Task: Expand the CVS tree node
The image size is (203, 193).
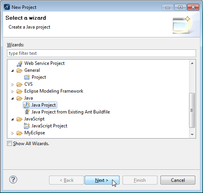Action: tap(12, 85)
